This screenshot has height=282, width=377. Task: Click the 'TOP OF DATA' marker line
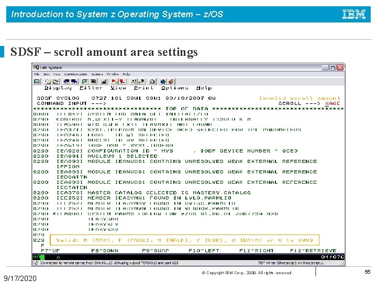tap(188, 109)
